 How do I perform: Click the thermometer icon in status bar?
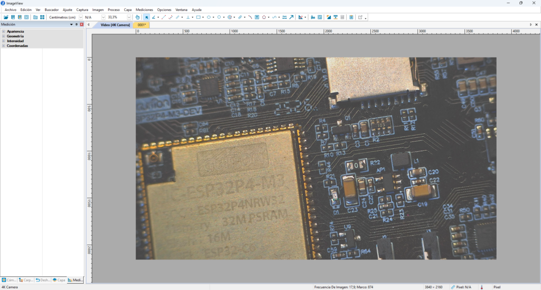[482, 287]
